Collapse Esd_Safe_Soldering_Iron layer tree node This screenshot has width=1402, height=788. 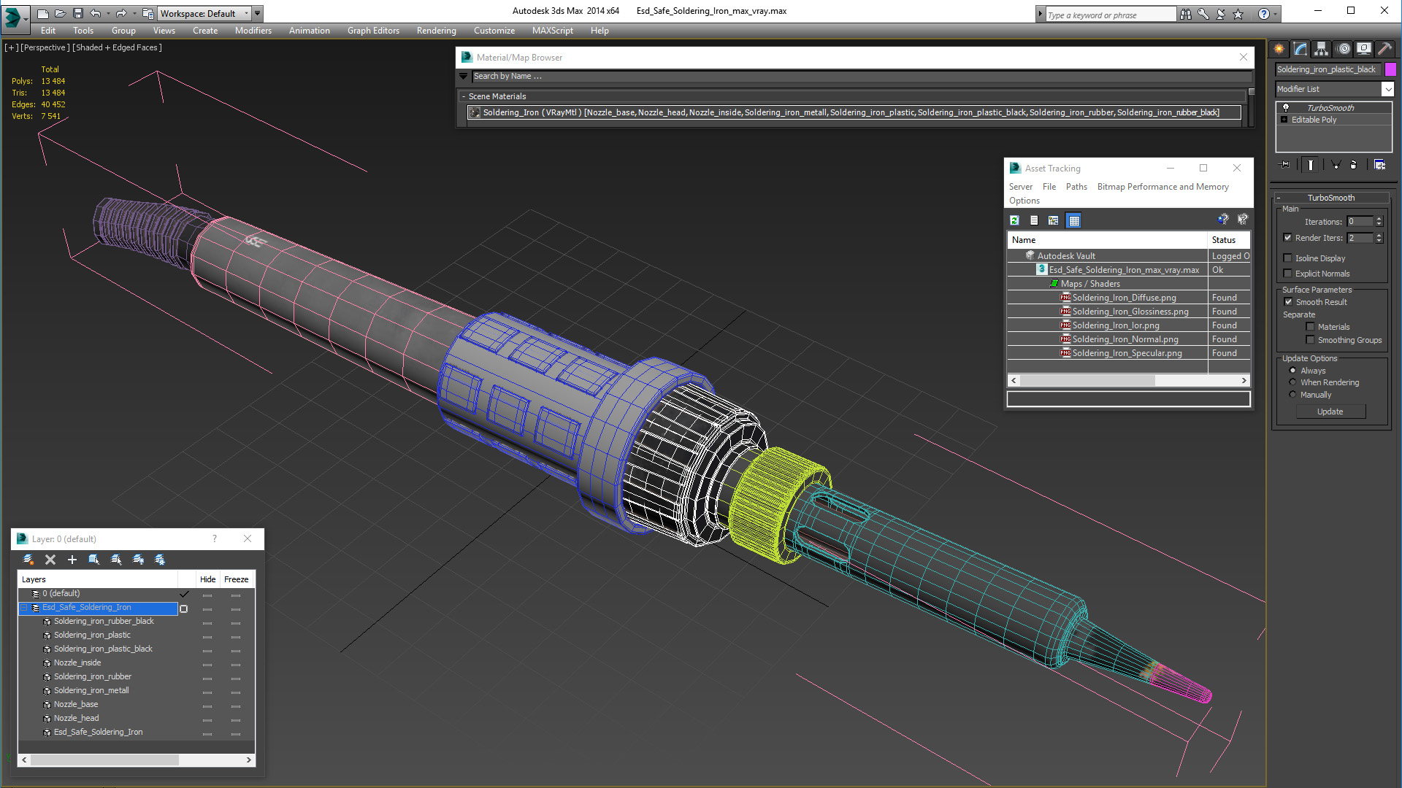click(23, 607)
